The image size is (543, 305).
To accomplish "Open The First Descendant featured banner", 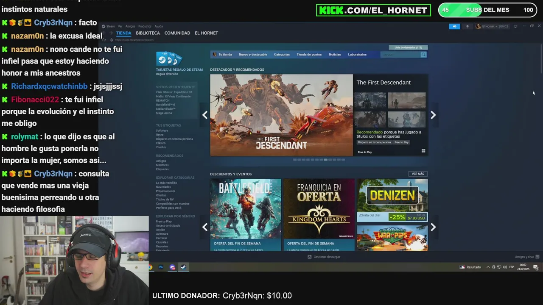I will 281,115.
